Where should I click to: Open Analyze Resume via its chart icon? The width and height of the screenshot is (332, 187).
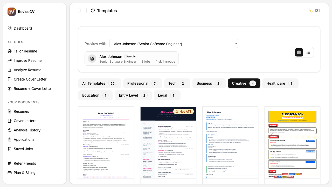coord(9,70)
